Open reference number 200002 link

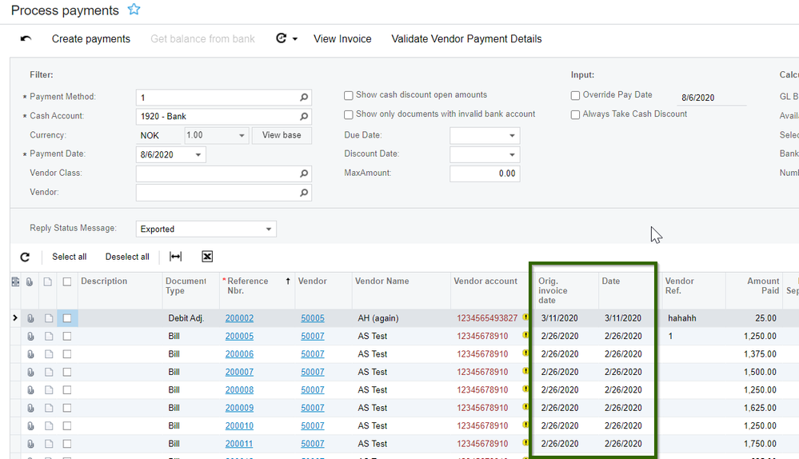[239, 318]
